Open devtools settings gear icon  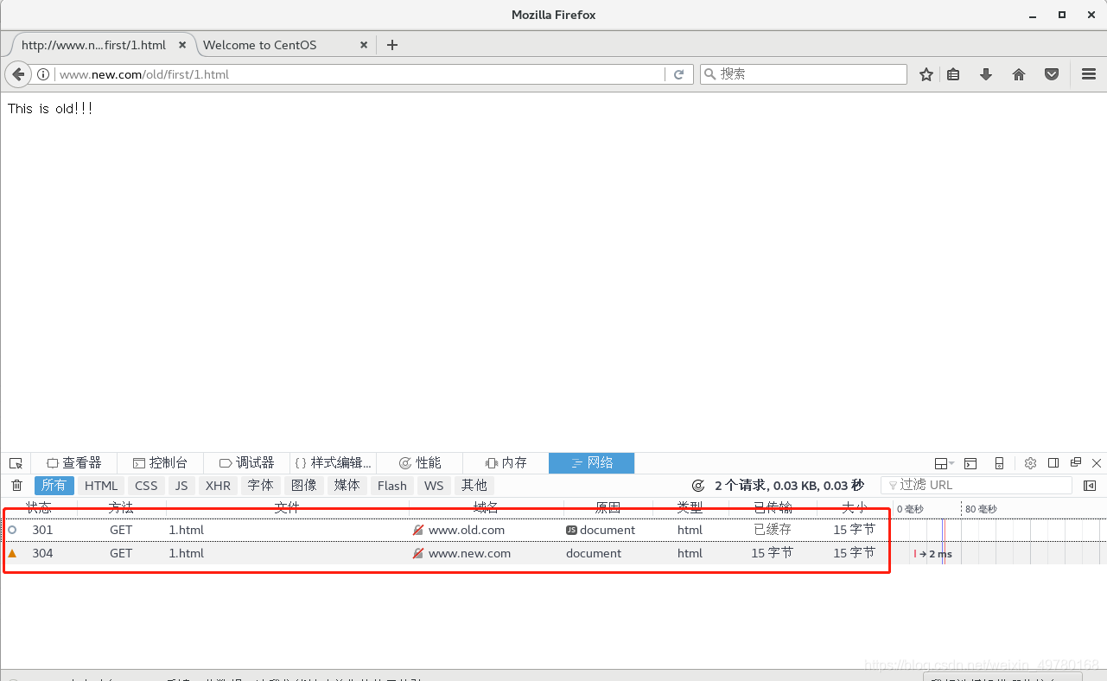click(1030, 463)
